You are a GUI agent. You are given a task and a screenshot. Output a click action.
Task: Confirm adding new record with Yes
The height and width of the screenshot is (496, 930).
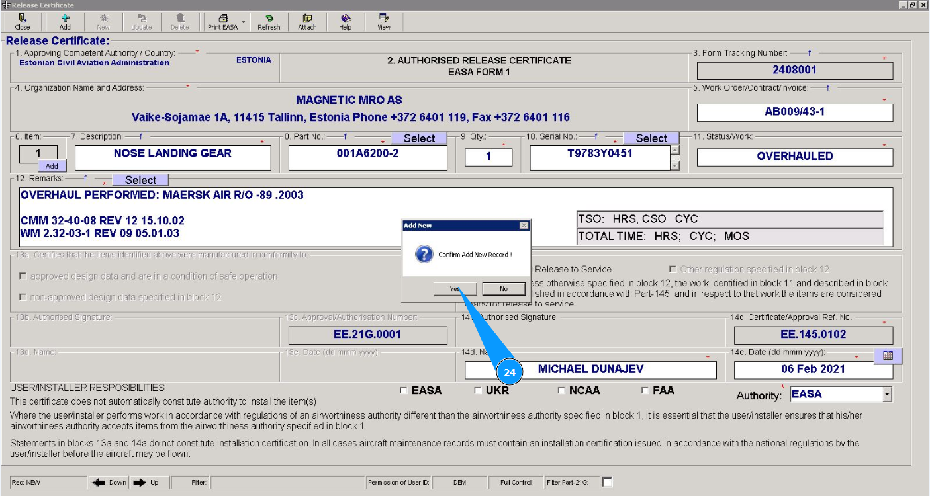pyautogui.click(x=455, y=289)
